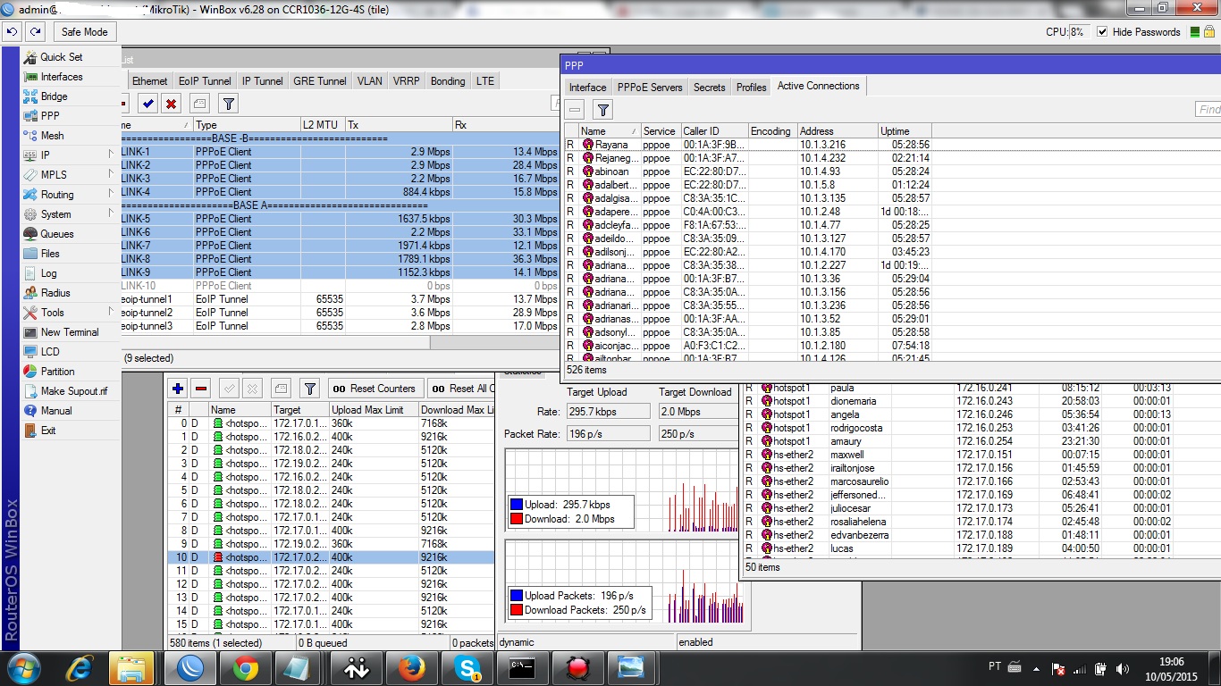Screen dimensions: 1221x686
Task: Click the remove button in PPP window
Action: pos(575,110)
